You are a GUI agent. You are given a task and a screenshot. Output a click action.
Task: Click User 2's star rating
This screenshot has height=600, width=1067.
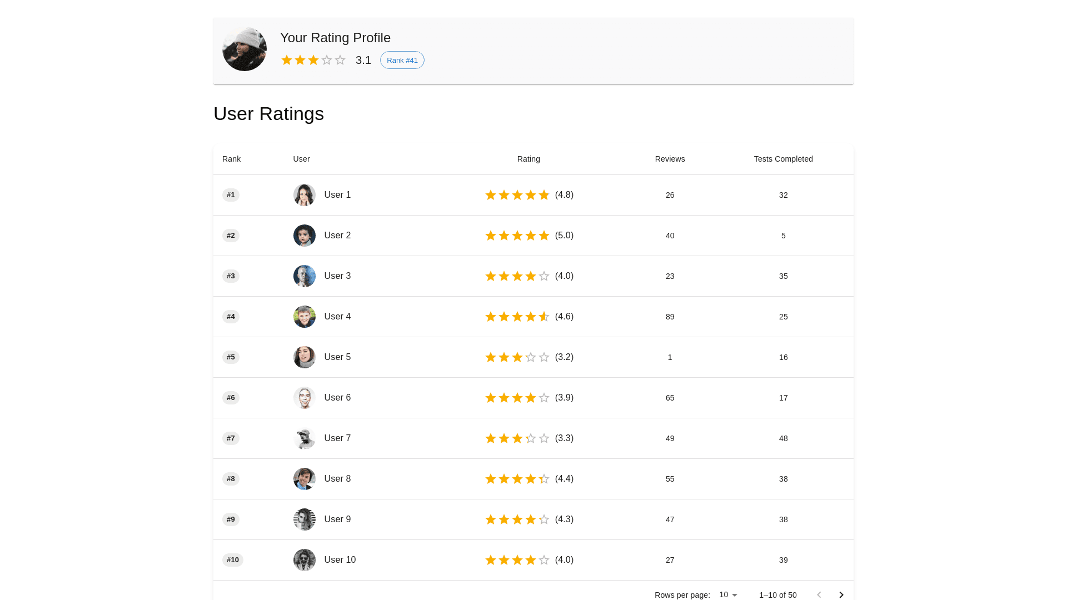[x=517, y=236]
